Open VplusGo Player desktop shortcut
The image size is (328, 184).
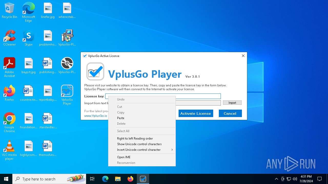tap(67, 95)
